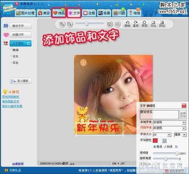Click the fit-to-window view icon
Image resolution: width=189 pixels, height=174 pixels.
[x=109, y=24]
